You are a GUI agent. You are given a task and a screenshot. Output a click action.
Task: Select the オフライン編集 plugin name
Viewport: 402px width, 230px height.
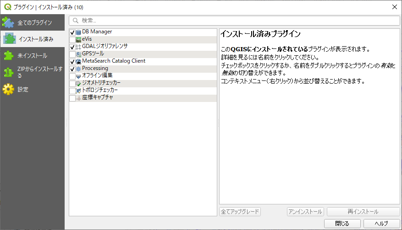(x=97, y=75)
